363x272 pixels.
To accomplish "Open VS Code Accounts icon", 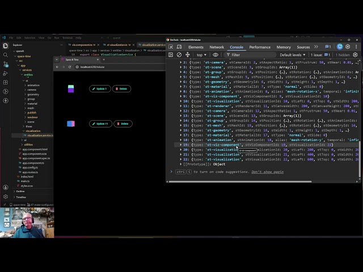I will 6,188.
